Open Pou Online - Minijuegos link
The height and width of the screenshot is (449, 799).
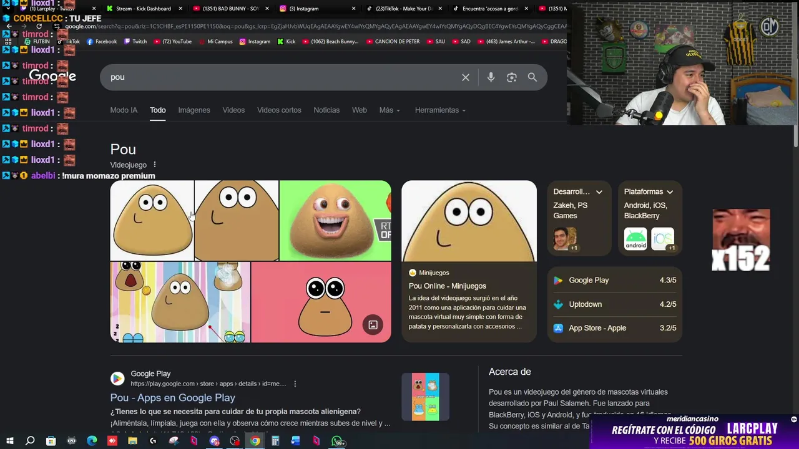448,286
